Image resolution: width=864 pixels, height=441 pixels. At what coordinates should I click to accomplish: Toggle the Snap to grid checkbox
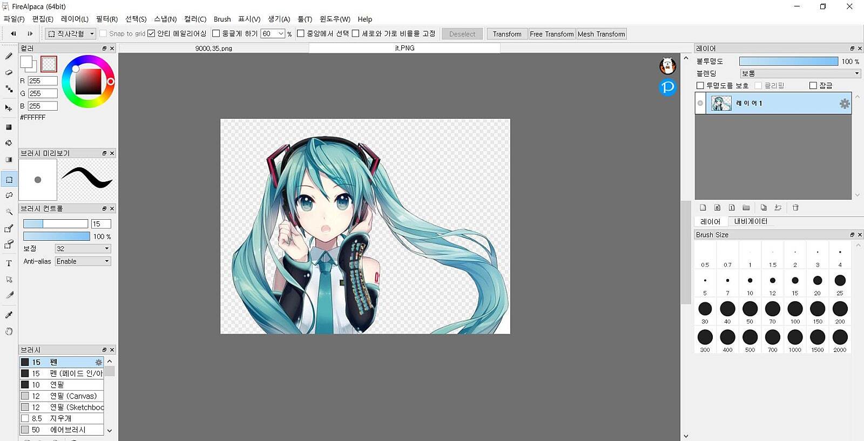pos(103,33)
